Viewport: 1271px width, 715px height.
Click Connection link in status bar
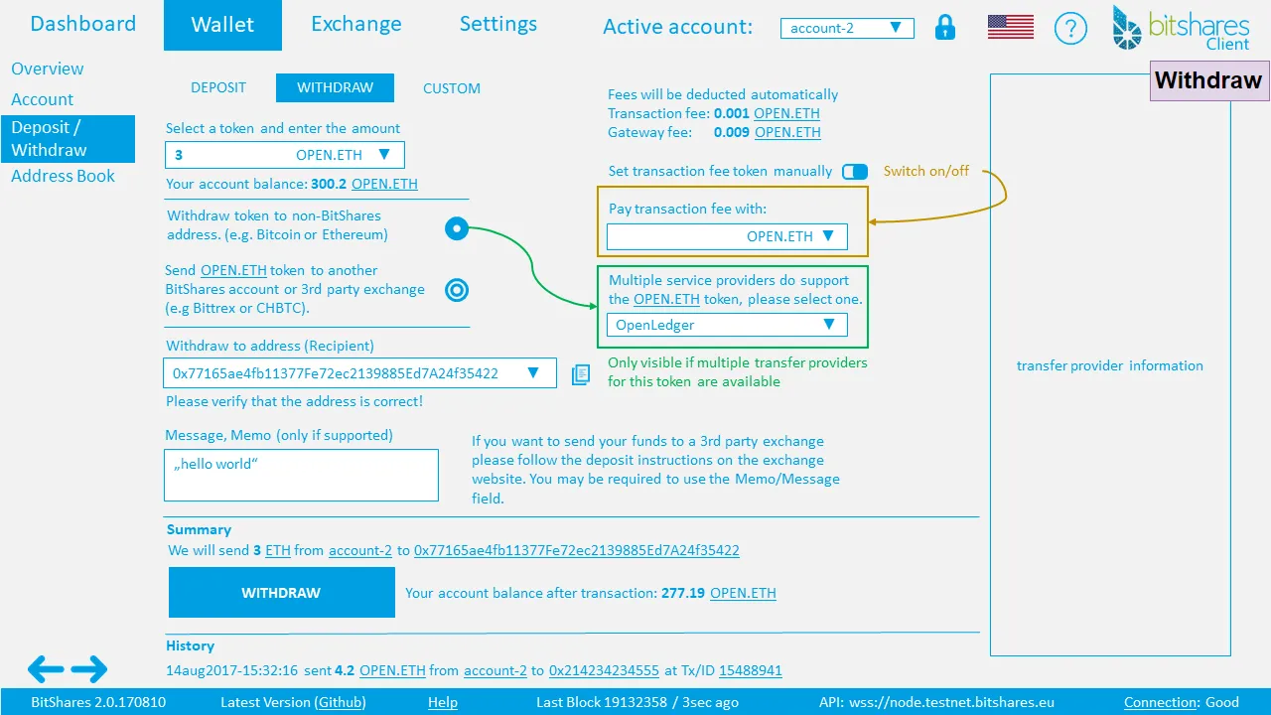(1161, 702)
